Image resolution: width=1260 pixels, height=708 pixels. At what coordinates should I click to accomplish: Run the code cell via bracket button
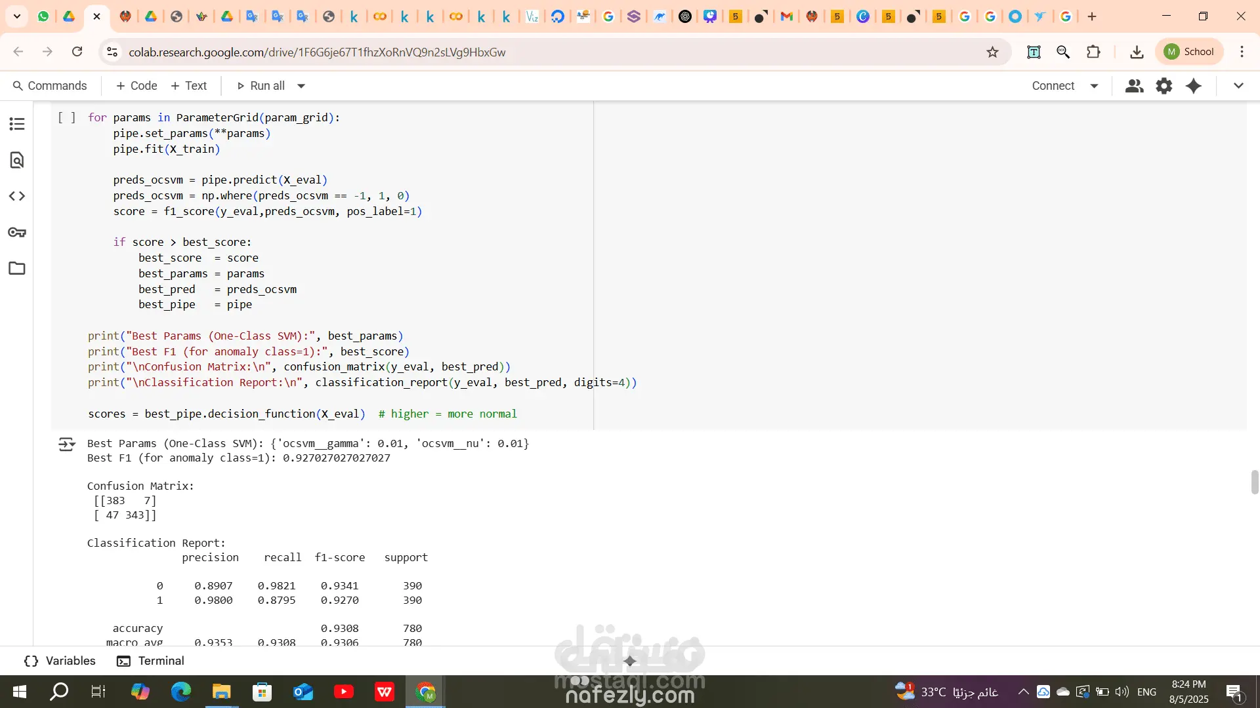tap(67, 117)
